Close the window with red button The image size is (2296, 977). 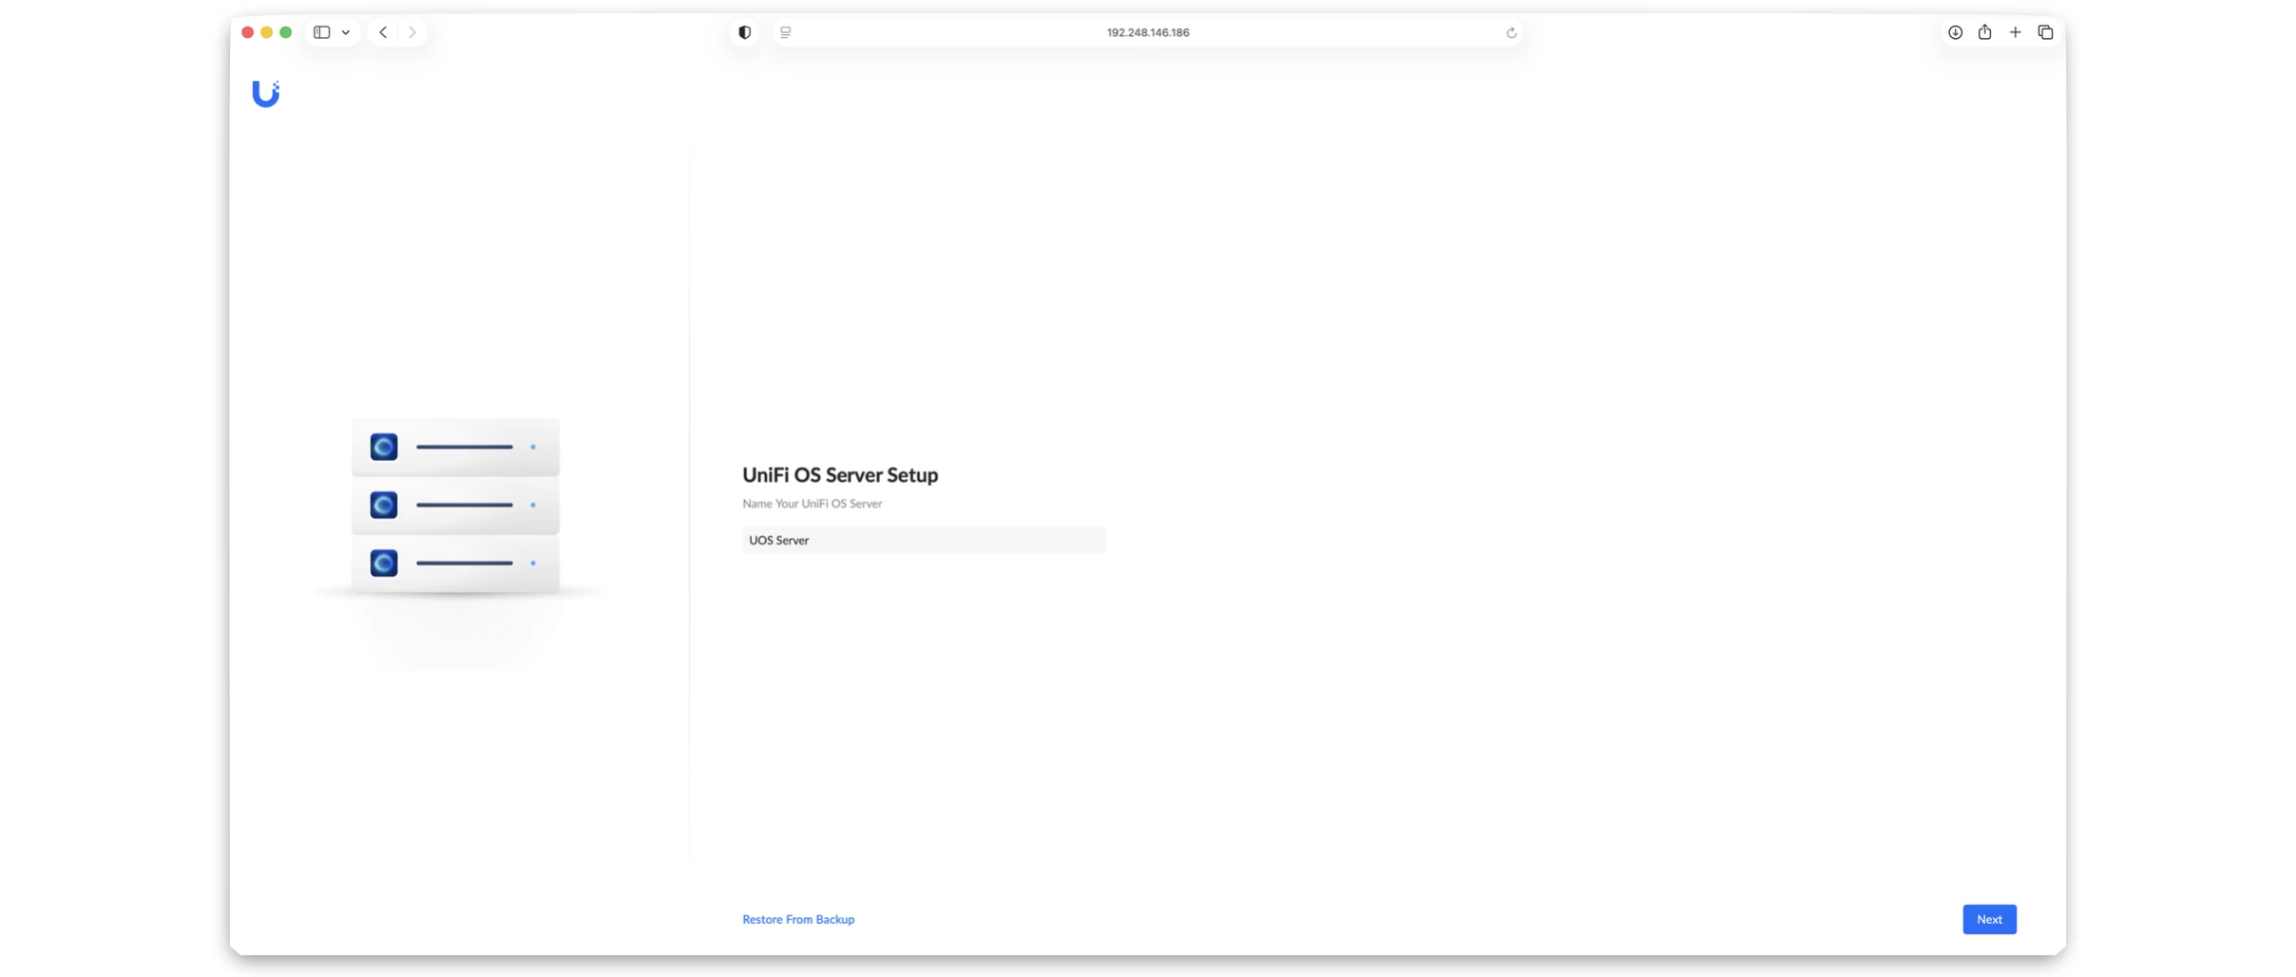(x=248, y=32)
